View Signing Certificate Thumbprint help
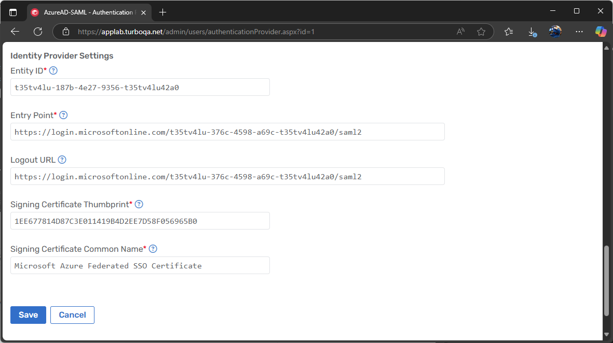Viewport: 613px width, 343px height. (x=139, y=204)
